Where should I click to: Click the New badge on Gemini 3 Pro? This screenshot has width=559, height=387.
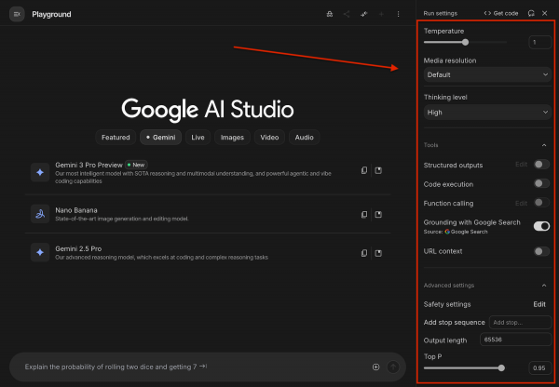136,165
